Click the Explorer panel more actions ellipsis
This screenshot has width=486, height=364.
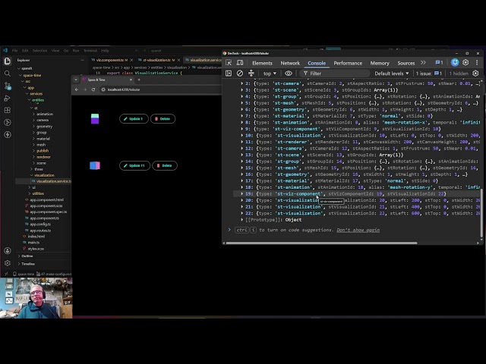(x=83, y=60)
